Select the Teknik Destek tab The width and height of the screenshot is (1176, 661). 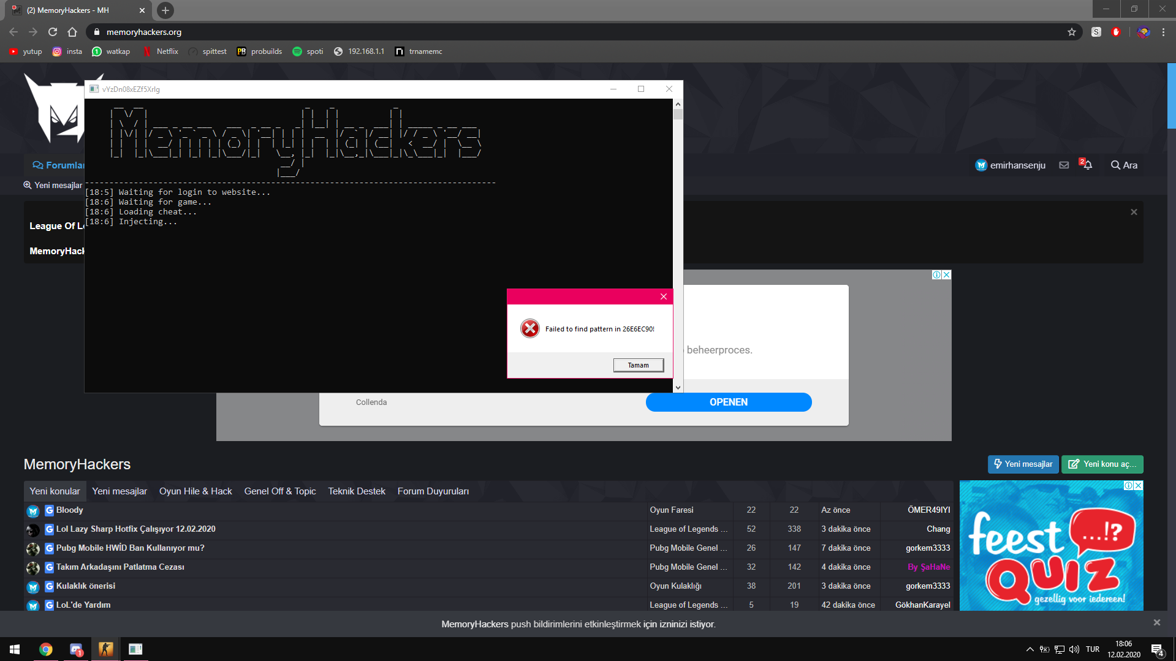click(x=357, y=491)
